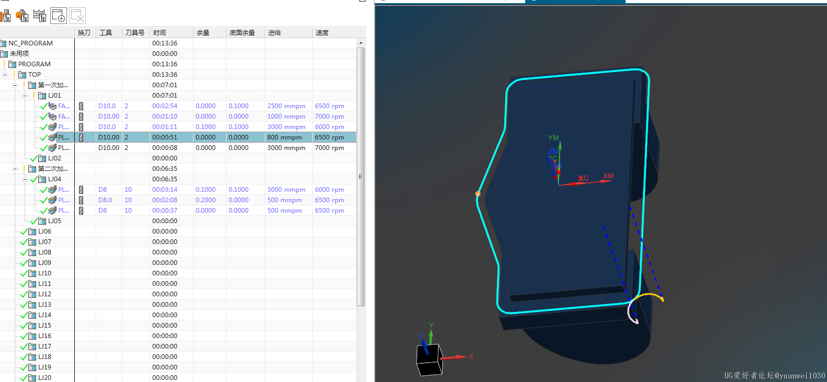Select the 未用项 tree node
Image resolution: width=827 pixels, height=382 pixels.
(19, 54)
